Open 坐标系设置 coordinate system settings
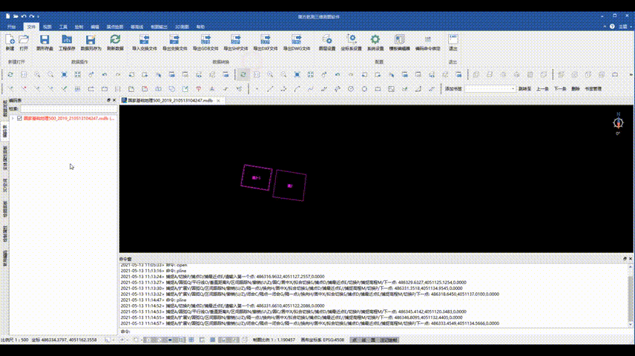The image size is (635, 356). (x=350, y=40)
